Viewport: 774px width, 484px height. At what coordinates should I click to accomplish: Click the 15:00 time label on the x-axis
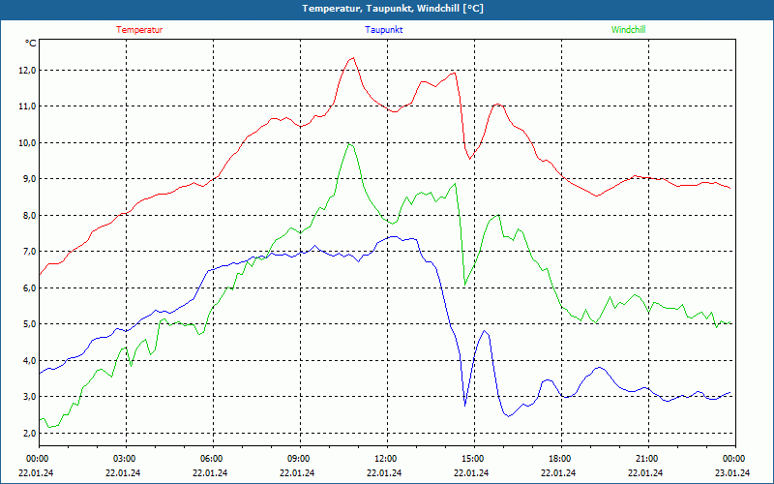pos(474,459)
